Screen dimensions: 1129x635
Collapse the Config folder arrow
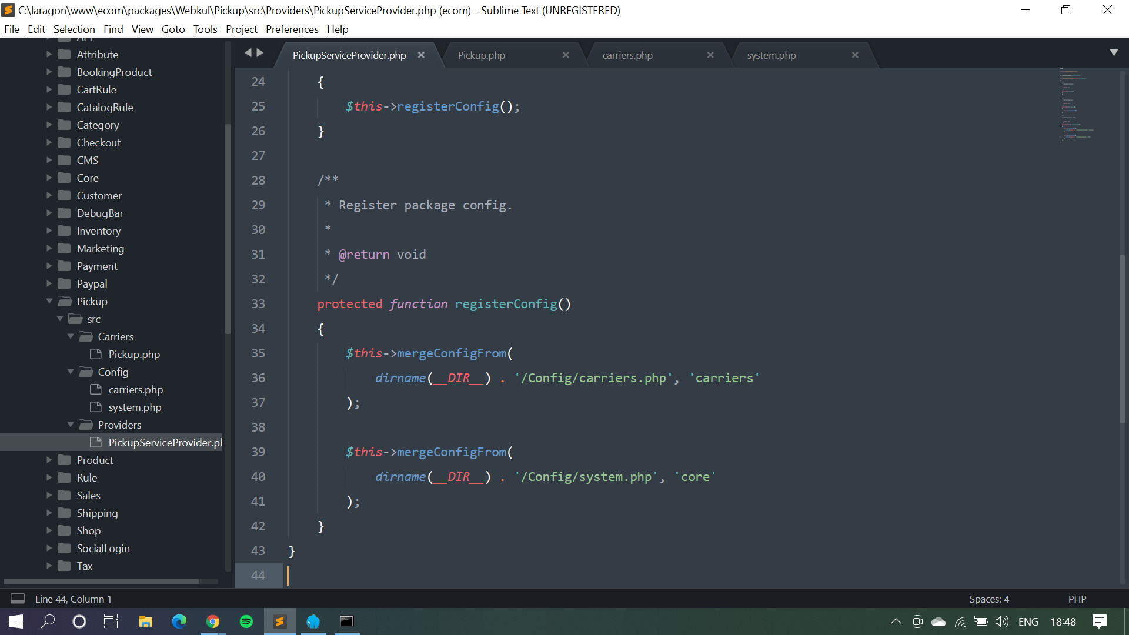pos(71,372)
